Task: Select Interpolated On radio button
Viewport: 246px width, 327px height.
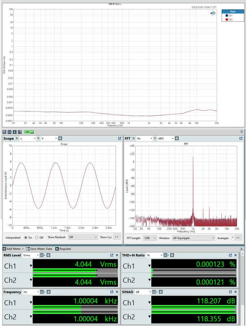Action: coord(26,237)
